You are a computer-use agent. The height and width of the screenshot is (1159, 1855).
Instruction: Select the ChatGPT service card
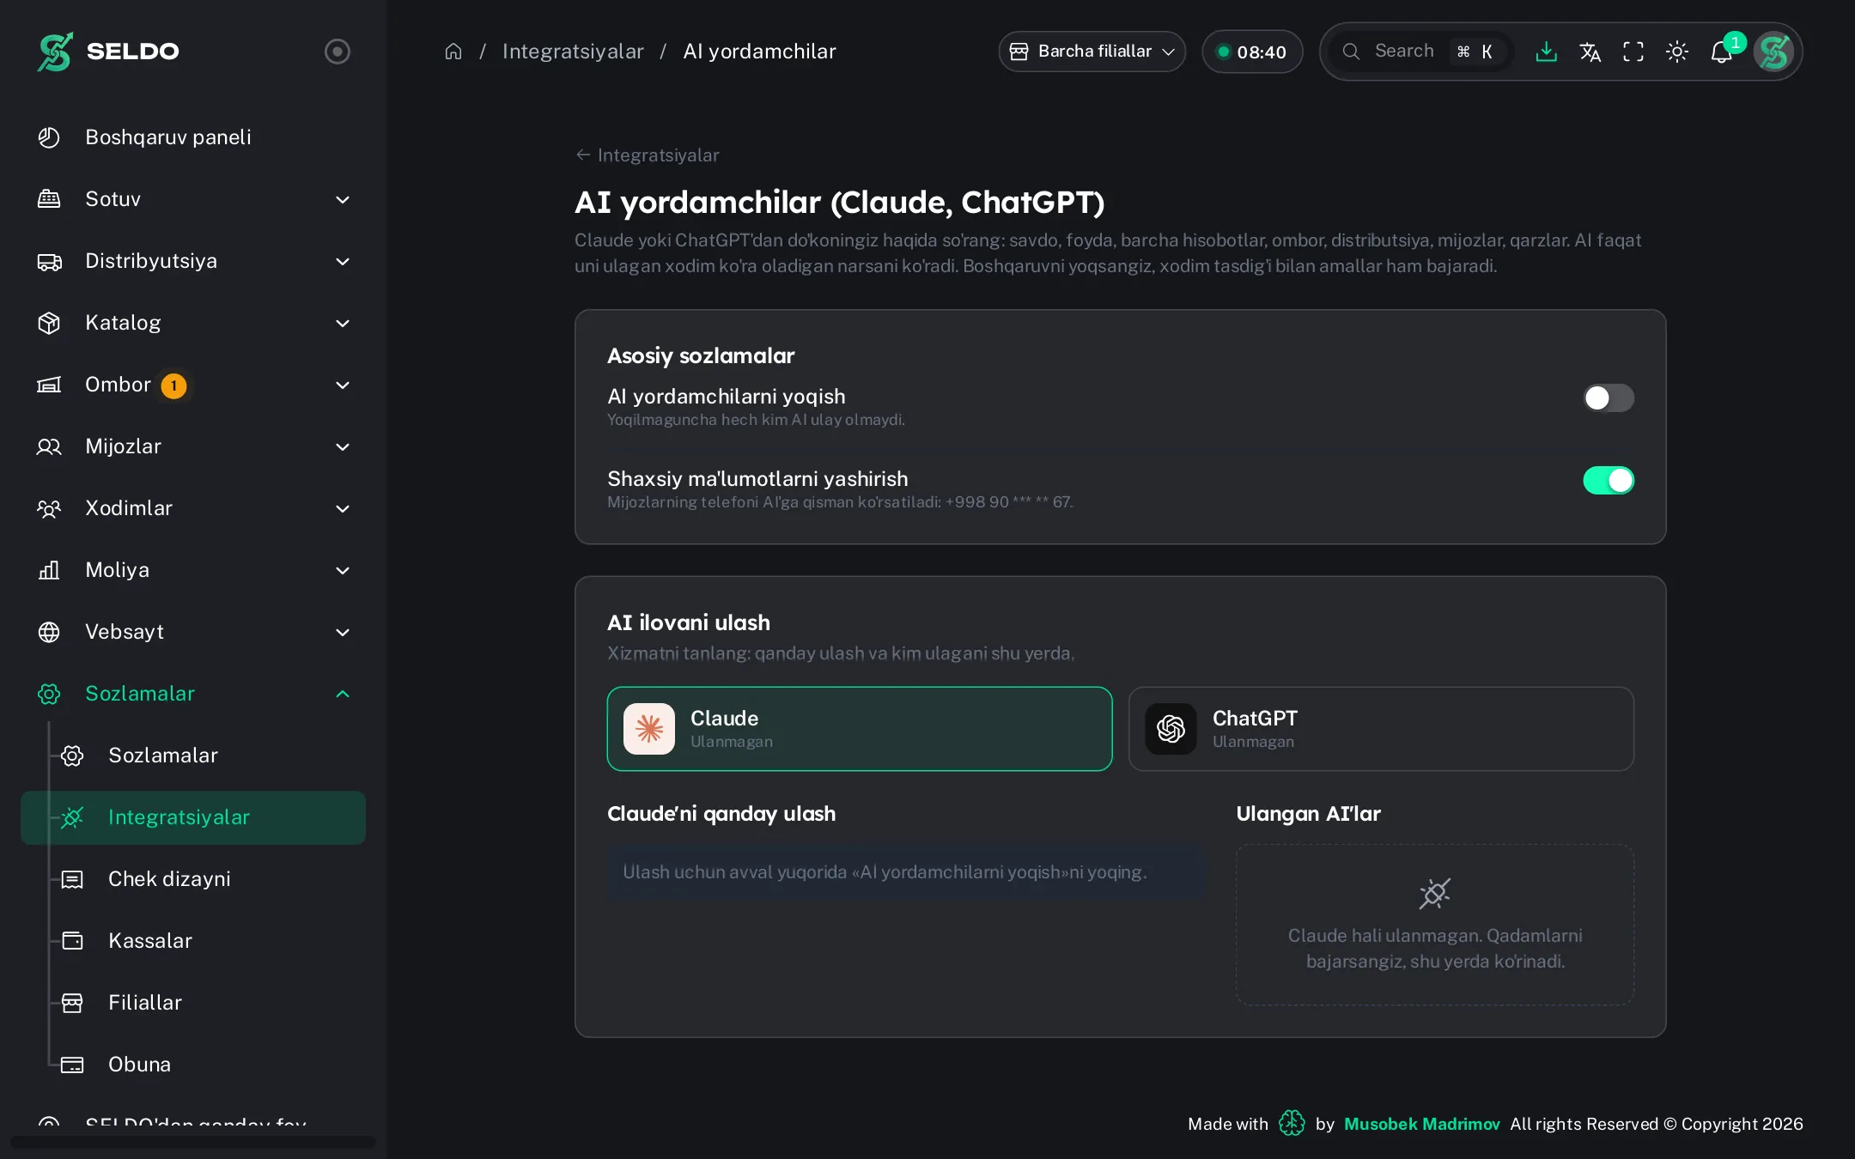click(1381, 729)
